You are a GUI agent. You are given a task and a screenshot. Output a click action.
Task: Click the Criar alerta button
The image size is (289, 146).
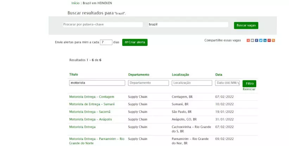pyautogui.click(x=135, y=42)
